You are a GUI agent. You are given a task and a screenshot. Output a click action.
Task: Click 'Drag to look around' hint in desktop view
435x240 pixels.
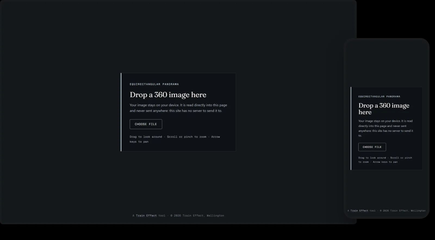(175, 139)
